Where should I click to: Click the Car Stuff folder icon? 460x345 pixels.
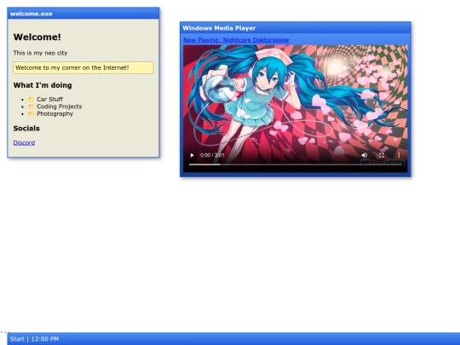coord(32,100)
